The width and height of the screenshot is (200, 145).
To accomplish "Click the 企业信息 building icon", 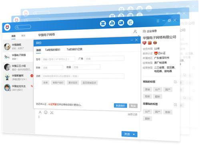I will (x=144, y=31).
